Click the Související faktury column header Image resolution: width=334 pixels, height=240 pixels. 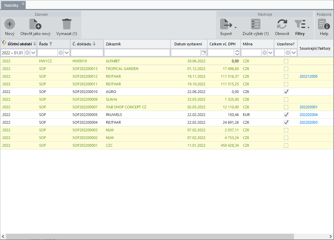(315, 48)
